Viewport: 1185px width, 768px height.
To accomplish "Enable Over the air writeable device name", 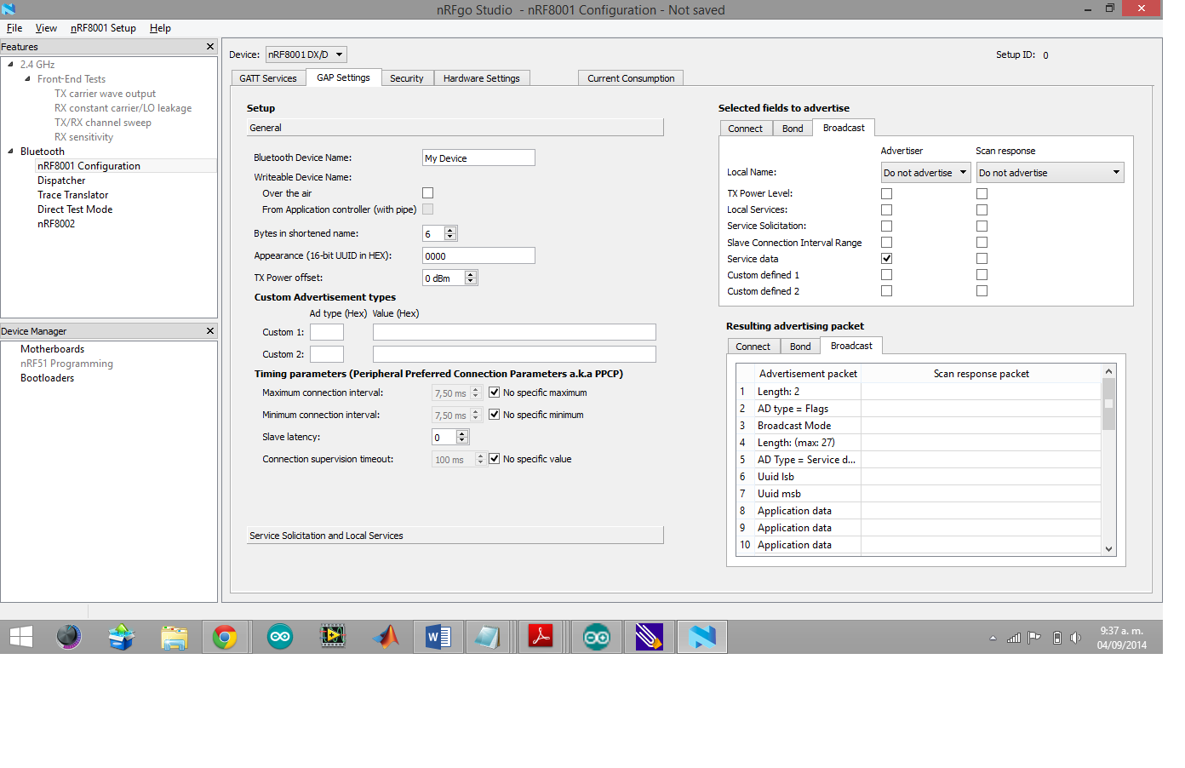I will (x=427, y=193).
